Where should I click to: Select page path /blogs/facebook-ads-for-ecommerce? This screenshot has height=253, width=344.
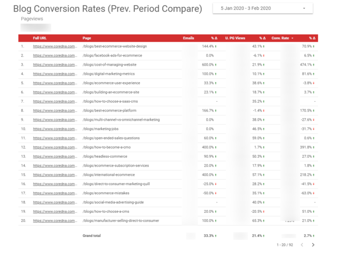pos(112,56)
